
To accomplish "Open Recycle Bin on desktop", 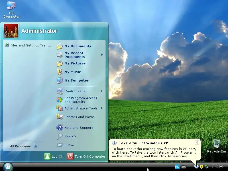I will pyautogui.click(x=216, y=146).
